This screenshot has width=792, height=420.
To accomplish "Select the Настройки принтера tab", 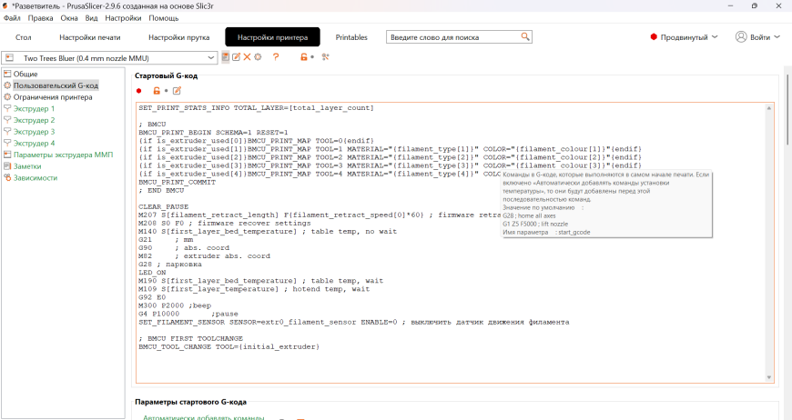I will tap(273, 37).
